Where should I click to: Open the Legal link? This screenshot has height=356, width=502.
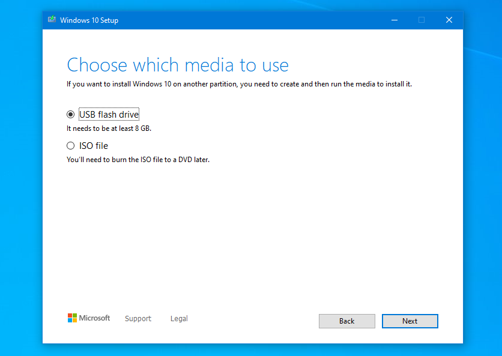[178, 318]
